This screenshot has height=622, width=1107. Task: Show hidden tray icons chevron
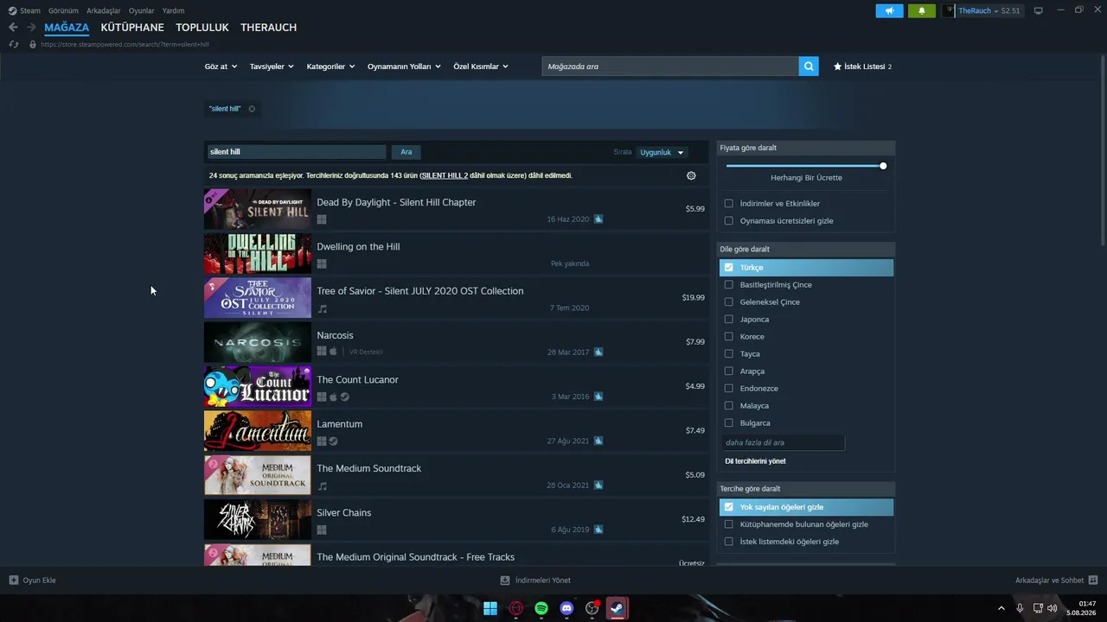(x=1001, y=608)
